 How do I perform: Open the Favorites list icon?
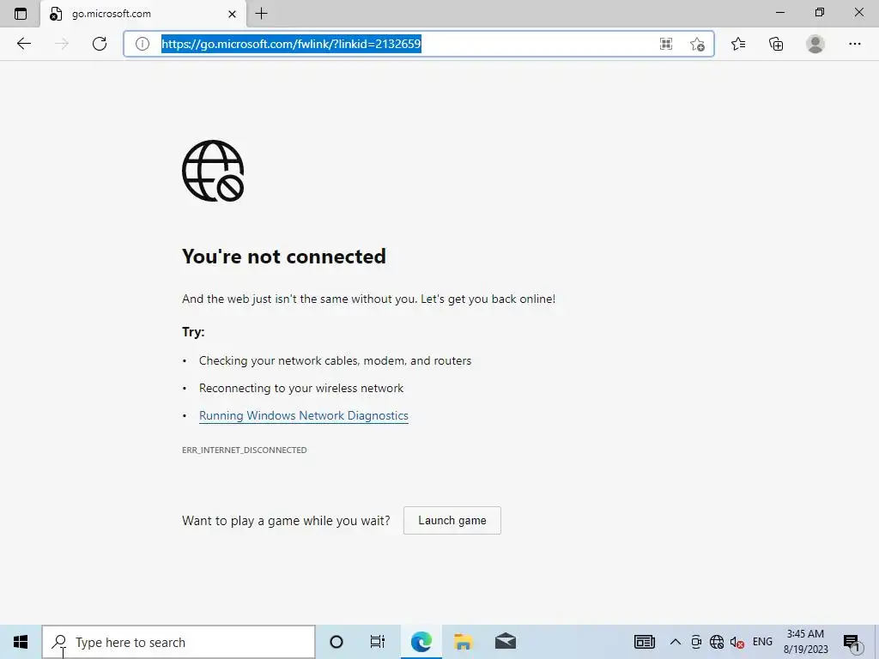coord(738,44)
